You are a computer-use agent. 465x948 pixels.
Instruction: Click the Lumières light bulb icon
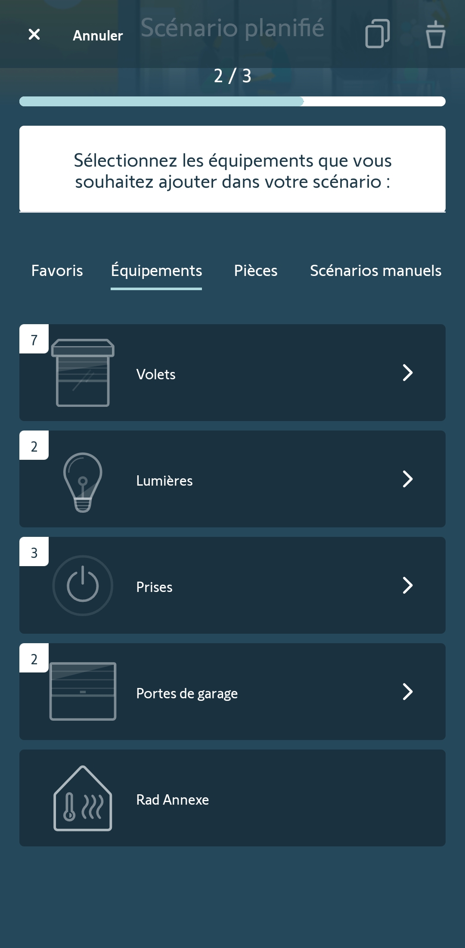[x=83, y=482]
